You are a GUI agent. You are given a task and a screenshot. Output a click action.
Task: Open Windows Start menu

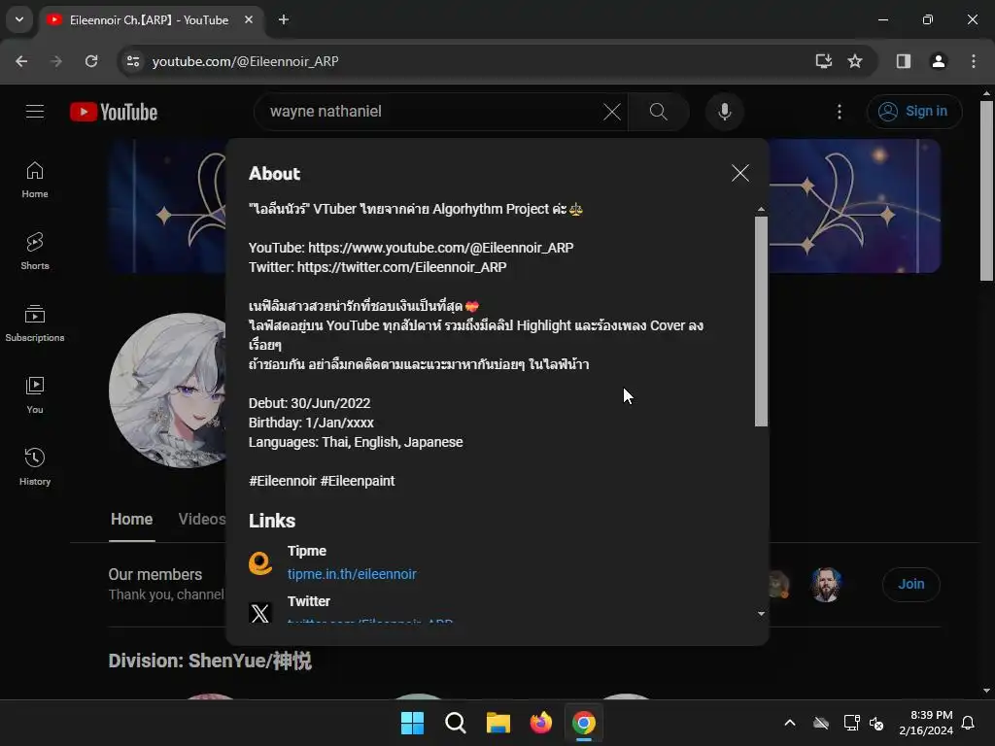412,723
